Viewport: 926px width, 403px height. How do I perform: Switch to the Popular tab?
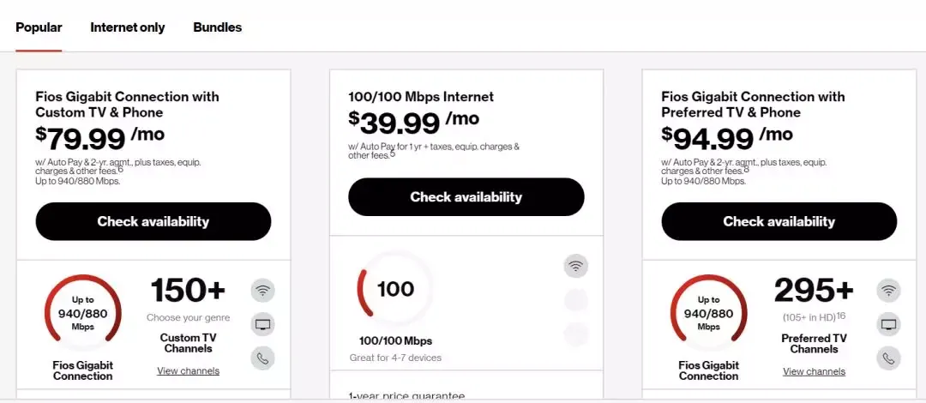coord(39,27)
